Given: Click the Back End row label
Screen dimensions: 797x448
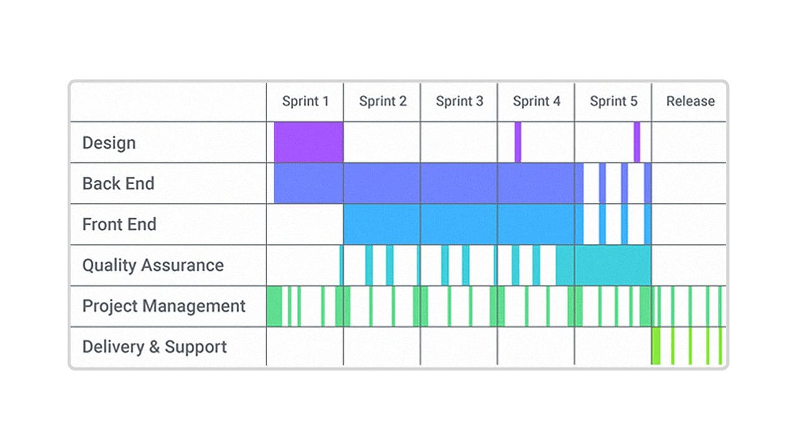Looking at the screenshot, I should point(118,184).
